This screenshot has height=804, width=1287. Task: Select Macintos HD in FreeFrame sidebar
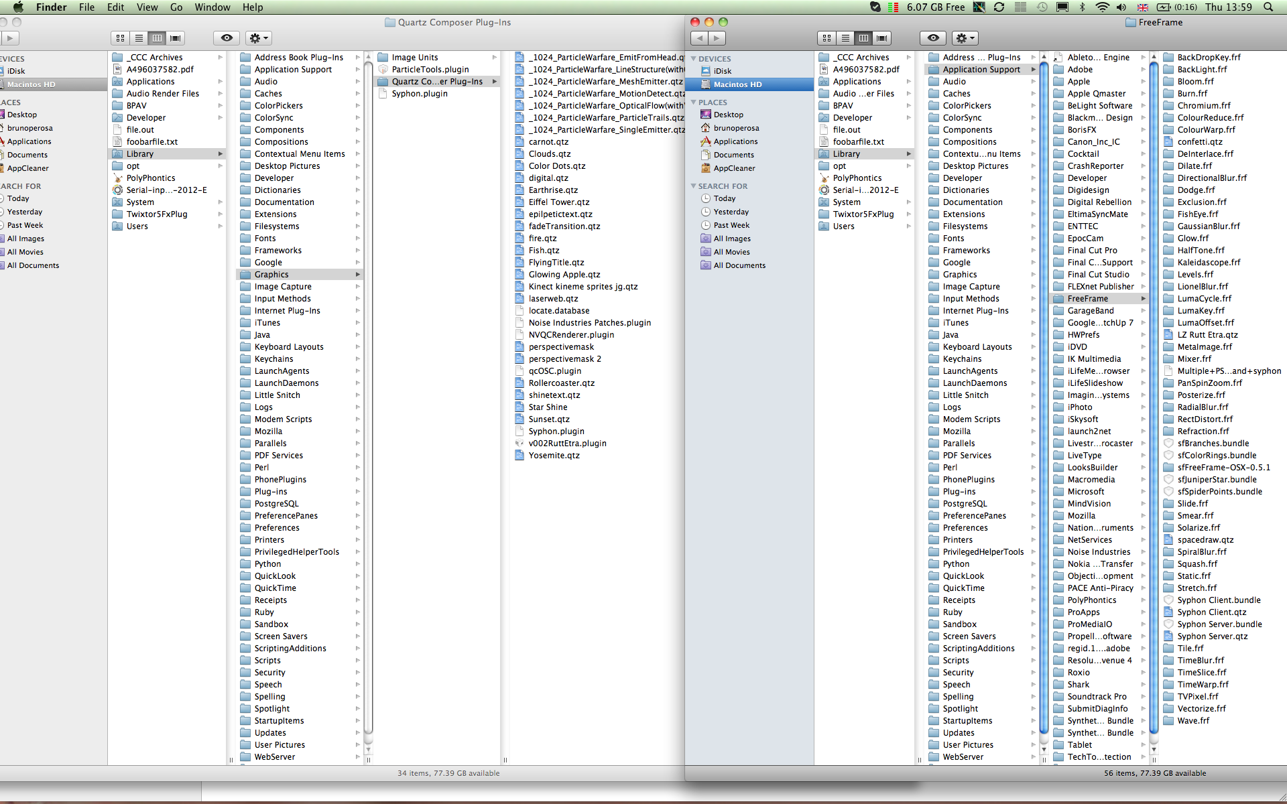[749, 84]
